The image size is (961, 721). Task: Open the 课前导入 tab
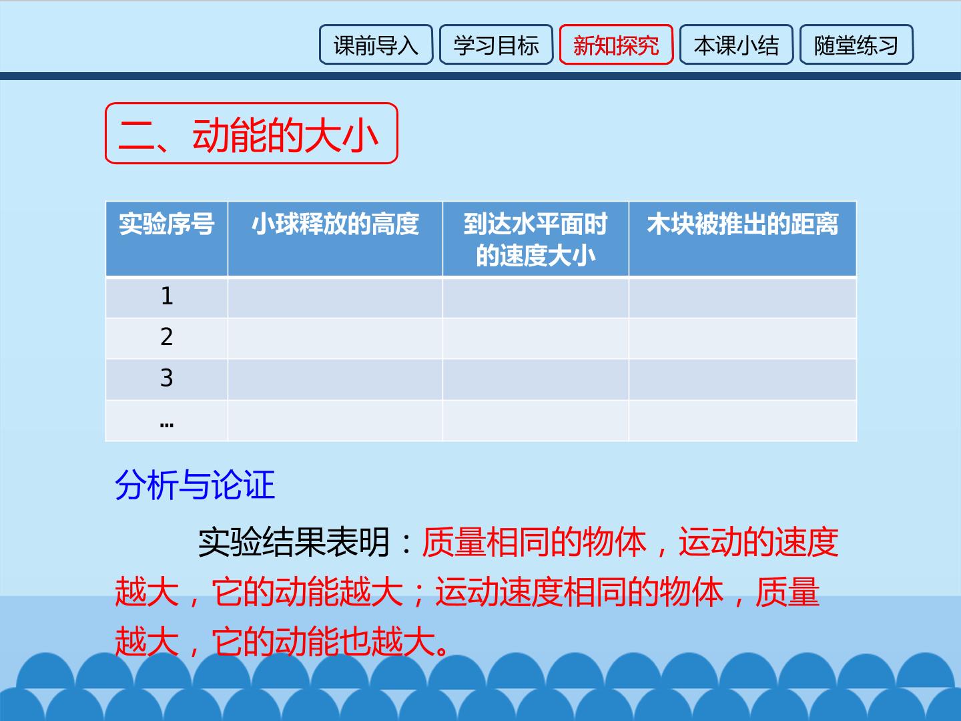376,45
